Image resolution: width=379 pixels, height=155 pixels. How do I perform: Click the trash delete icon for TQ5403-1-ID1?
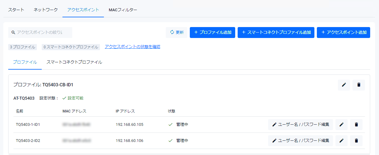tap(356, 125)
